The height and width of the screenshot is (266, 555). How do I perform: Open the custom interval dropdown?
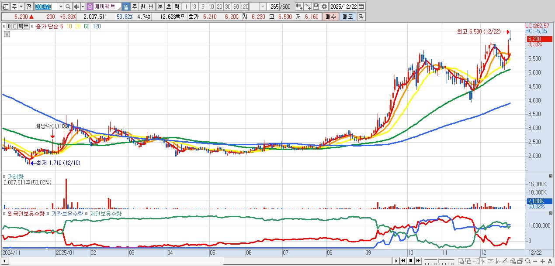tap(263, 7)
